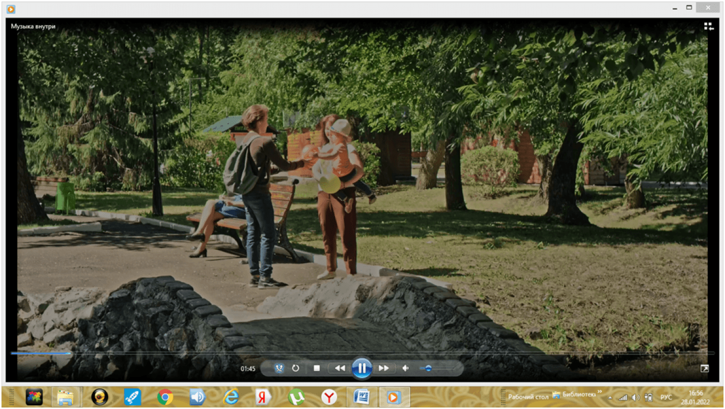The image size is (725, 409).
Task: Toggle shuffle mode in the player
Action: (x=279, y=368)
